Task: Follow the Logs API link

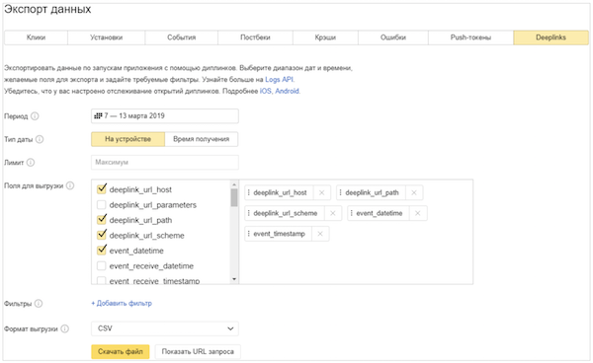Action: (279, 79)
